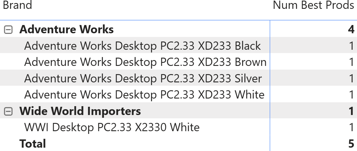357x151 pixels.
Task: Click the Total row label
Action: 33,143
